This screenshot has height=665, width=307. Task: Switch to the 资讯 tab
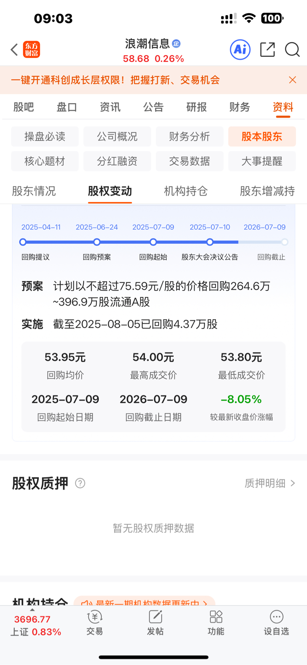click(x=110, y=107)
